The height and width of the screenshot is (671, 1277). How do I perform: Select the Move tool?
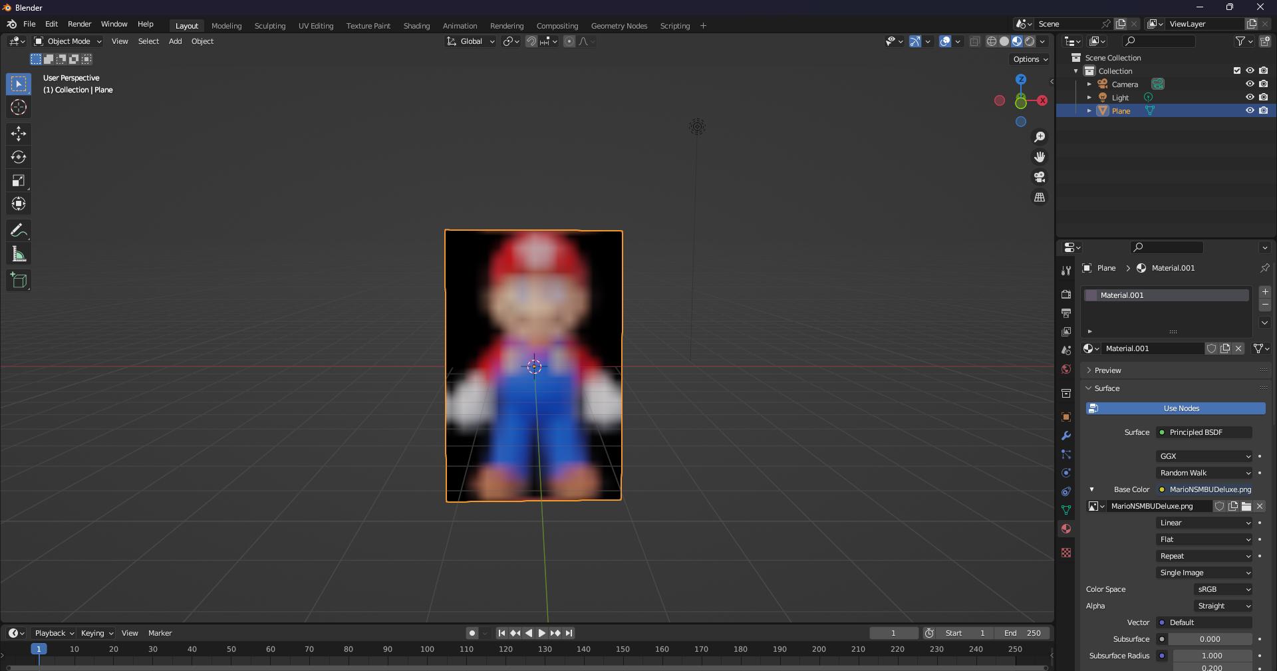click(19, 134)
